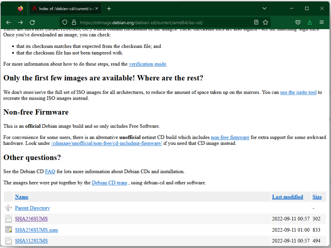Screen dimensions: 331x248
Task: Click the Parent Directory back-arrow icon
Action: [9, 208]
